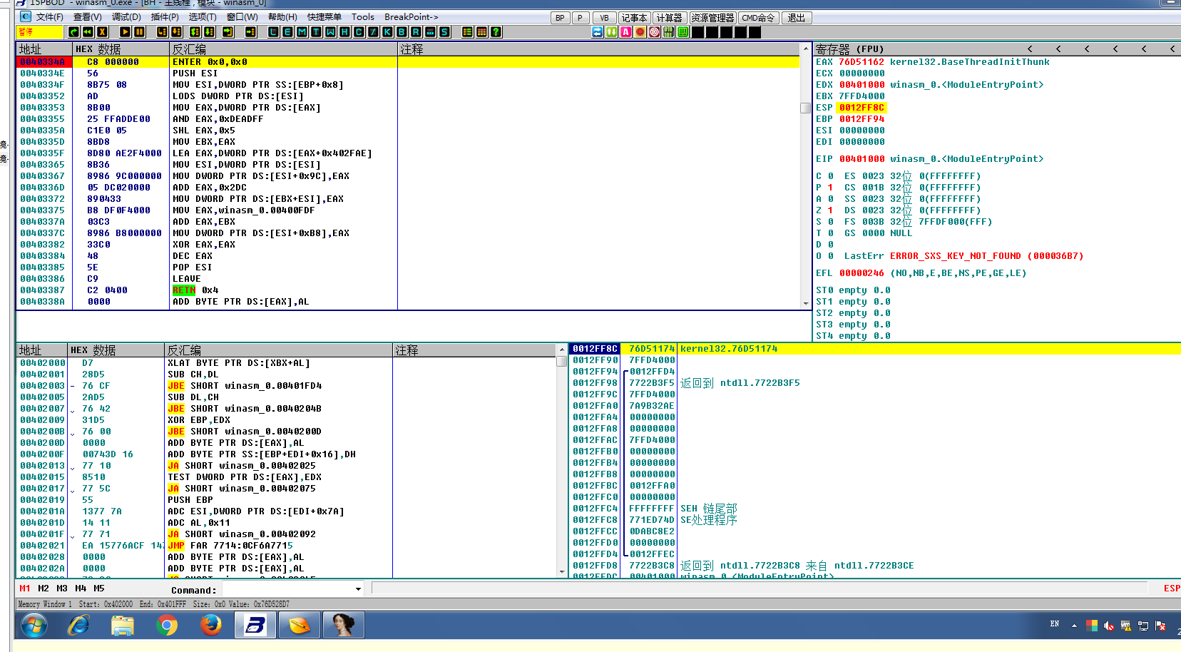The image size is (1181, 652).
Task: Open Run trace with dots icon
Action: (430, 32)
